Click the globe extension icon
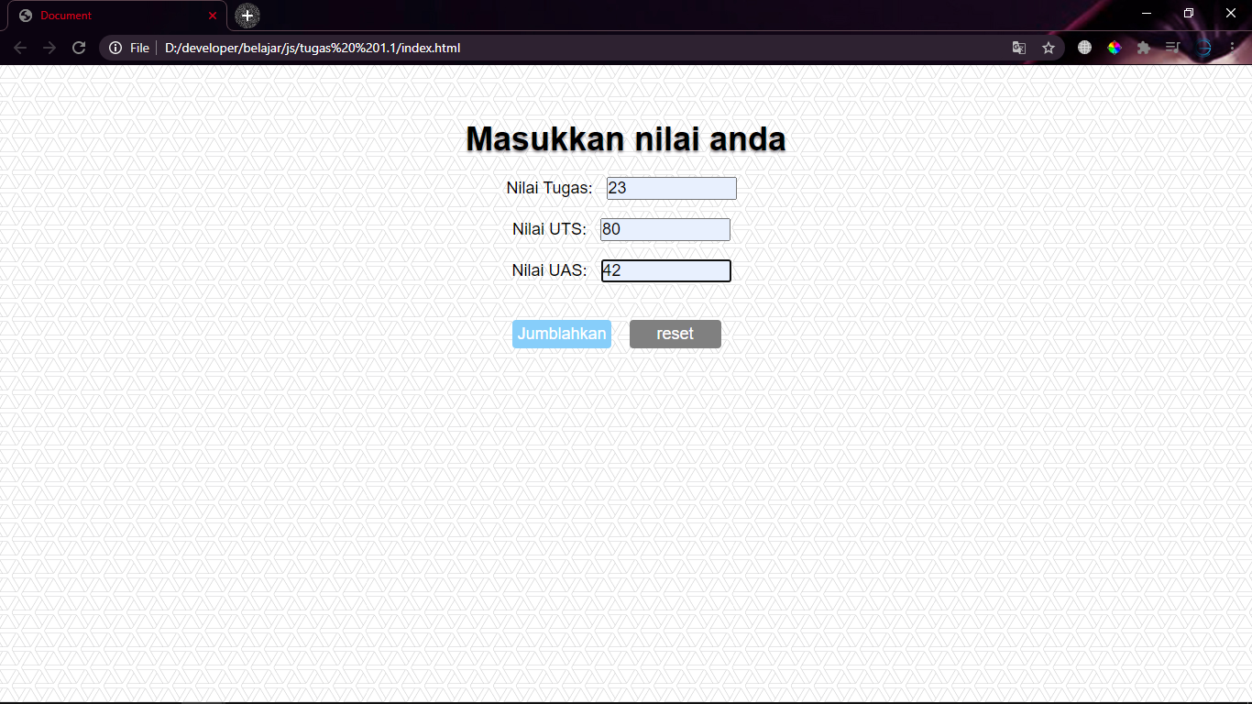Viewport: 1252px width, 704px height. click(x=1084, y=47)
